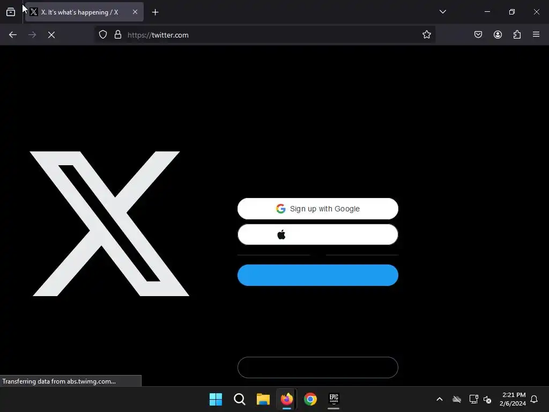This screenshot has width=549, height=412.
Task: Open network status tray icon
Action: pyautogui.click(x=474, y=399)
